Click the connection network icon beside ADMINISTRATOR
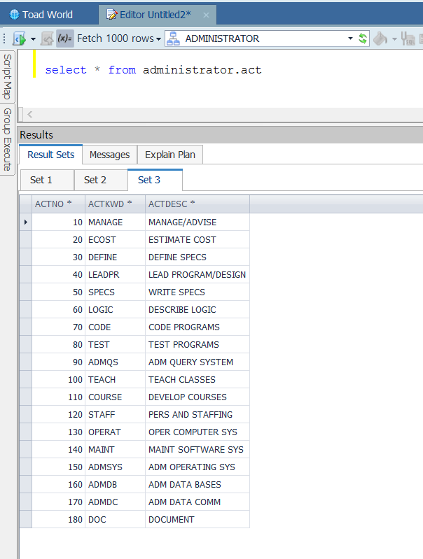Viewport: 423px width, 559px height. coord(173,38)
